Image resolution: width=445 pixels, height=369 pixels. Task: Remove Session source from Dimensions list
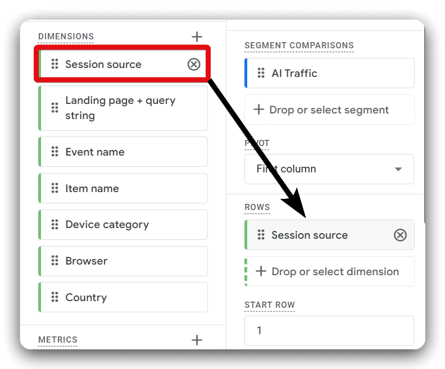coord(193,65)
